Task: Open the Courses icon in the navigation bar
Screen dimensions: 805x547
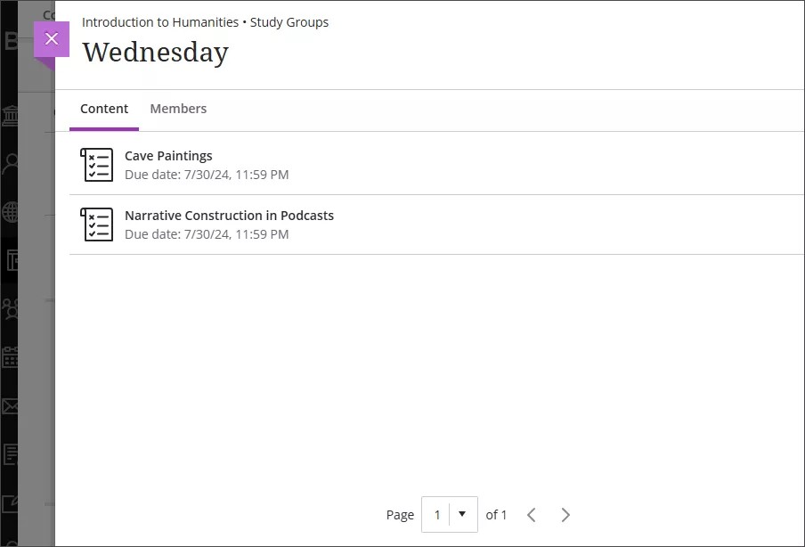Action: coord(10,259)
